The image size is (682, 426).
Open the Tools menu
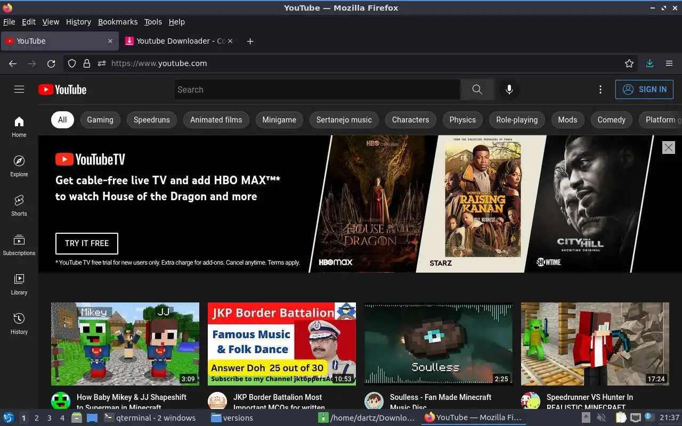(153, 22)
